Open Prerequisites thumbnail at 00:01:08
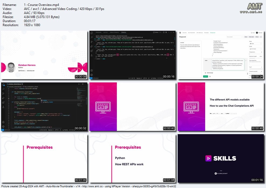The image size is (266, 188). tap(132, 158)
